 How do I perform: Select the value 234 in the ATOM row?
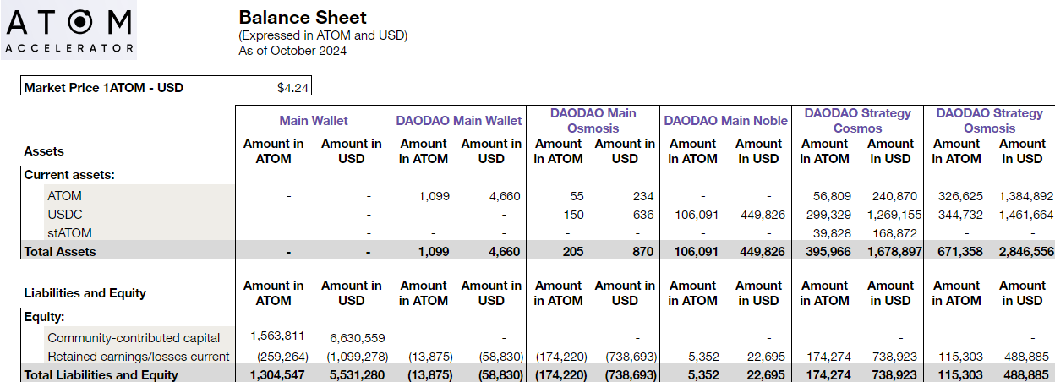(644, 195)
